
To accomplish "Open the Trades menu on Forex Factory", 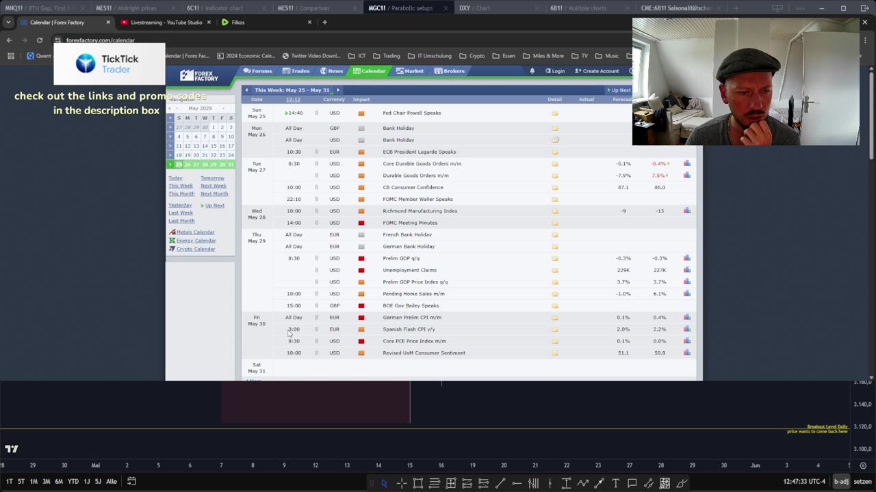I will coord(296,71).
